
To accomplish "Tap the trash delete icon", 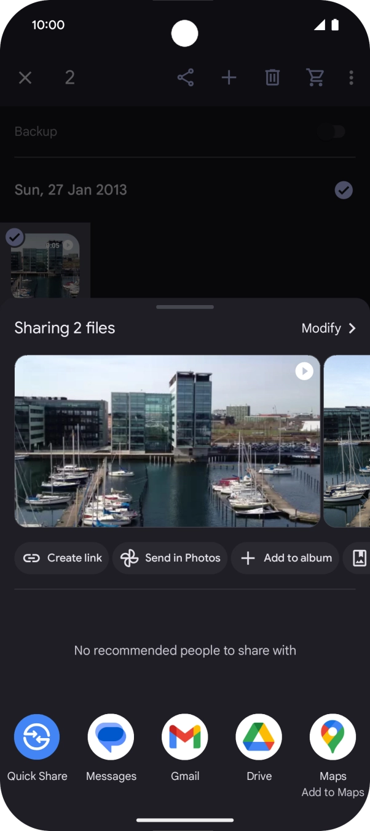I will (x=272, y=78).
